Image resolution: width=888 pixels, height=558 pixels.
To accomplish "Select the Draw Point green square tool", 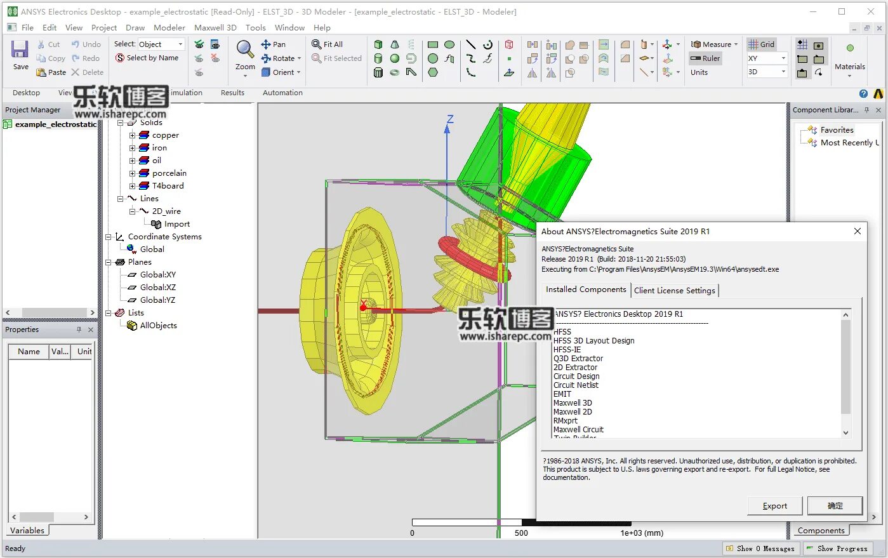I will coord(509,59).
